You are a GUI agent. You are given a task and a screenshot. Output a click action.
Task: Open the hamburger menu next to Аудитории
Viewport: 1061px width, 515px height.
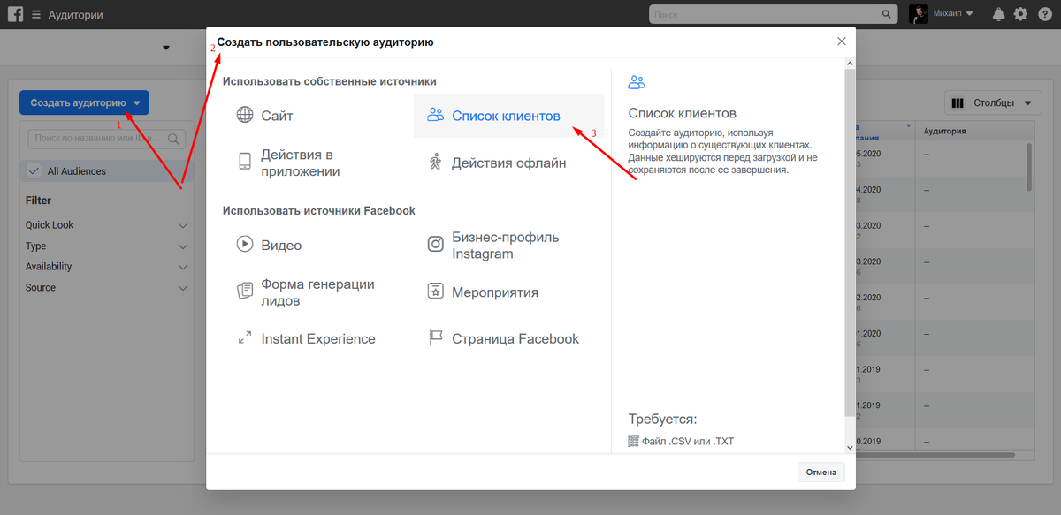coord(36,15)
